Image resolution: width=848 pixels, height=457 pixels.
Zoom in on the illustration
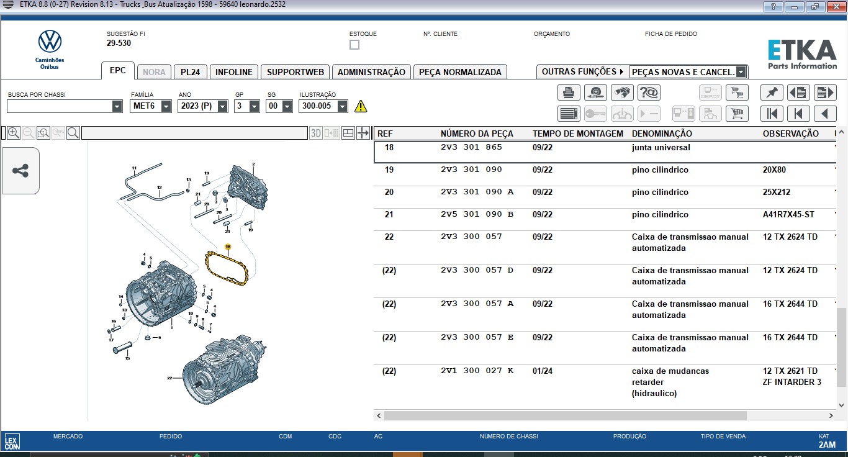pyautogui.click(x=13, y=133)
